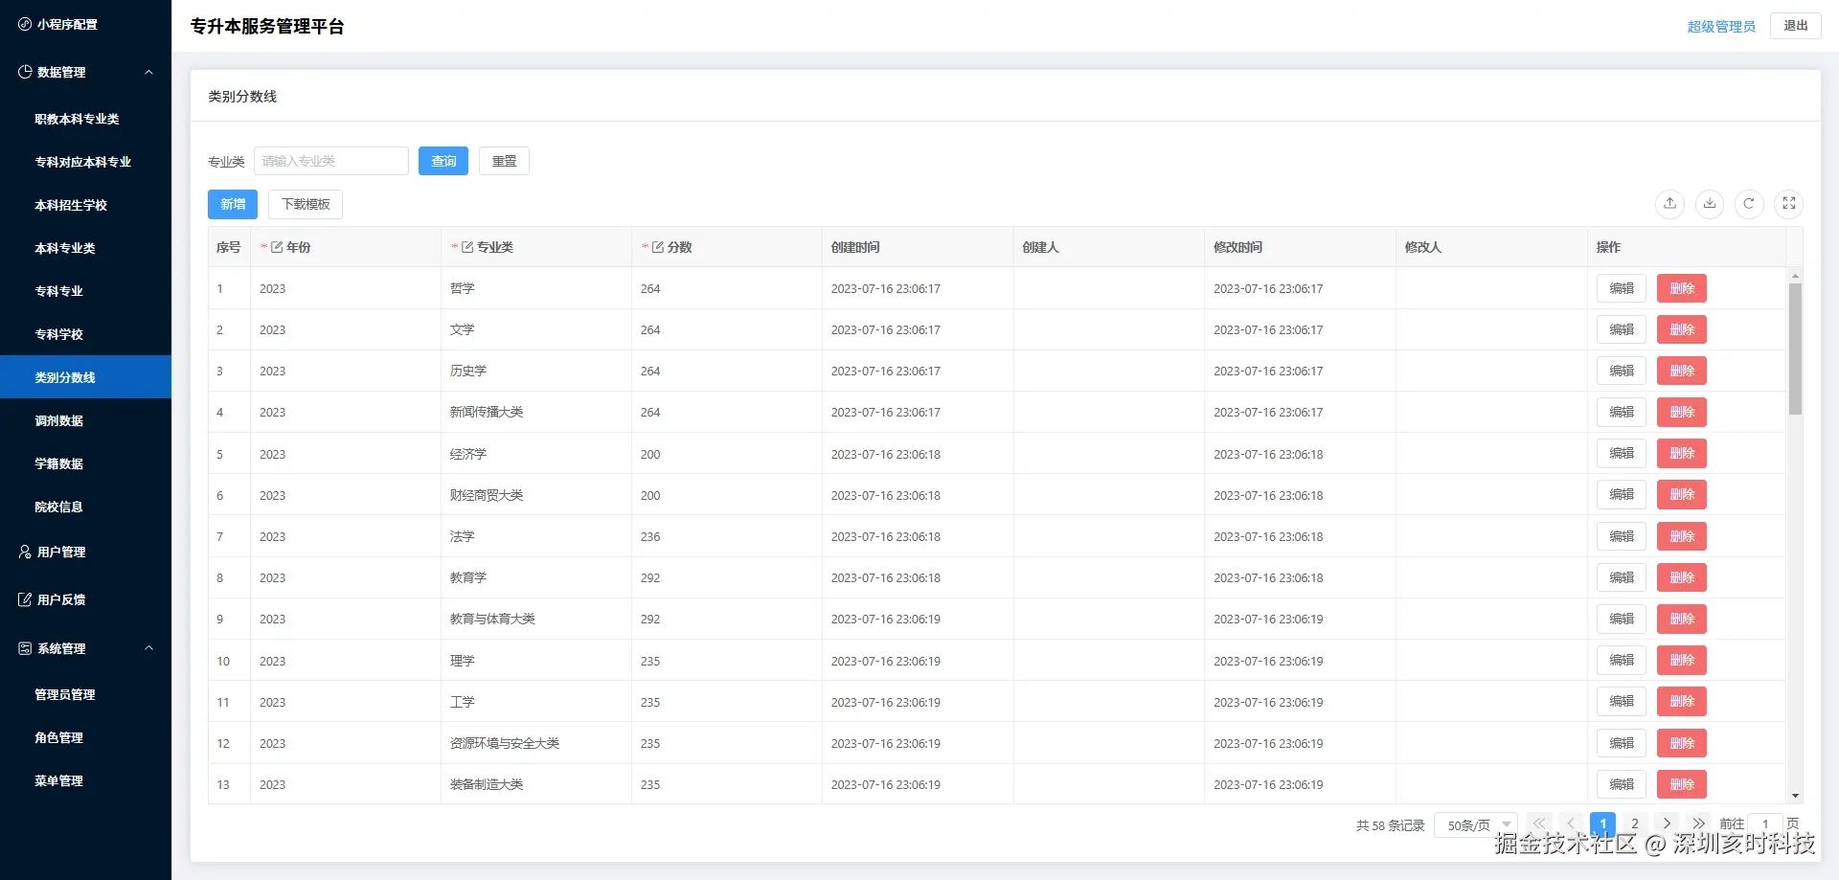Click the 新增 add button
This screenshot has width=1839, height=880.
point(233,204)
